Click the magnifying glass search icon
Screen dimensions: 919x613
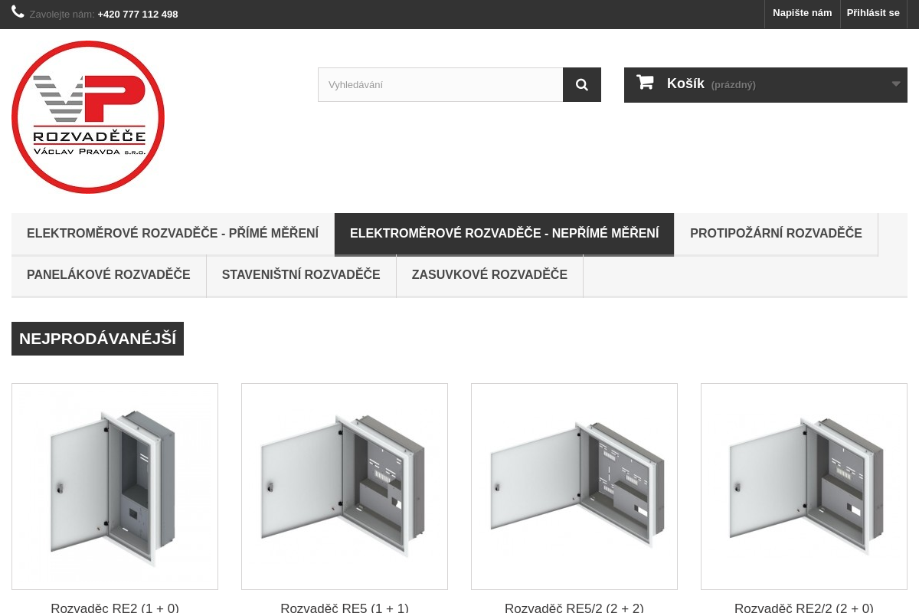pyautogui.click(x=581, y=84)
